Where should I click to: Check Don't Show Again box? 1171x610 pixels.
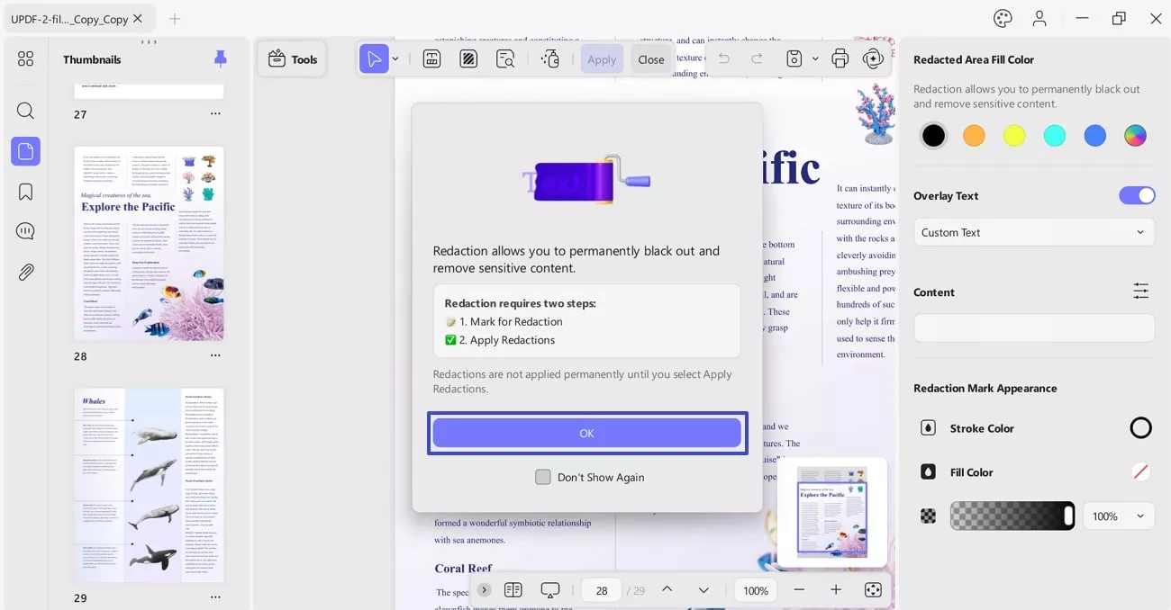tap(542, 477)
